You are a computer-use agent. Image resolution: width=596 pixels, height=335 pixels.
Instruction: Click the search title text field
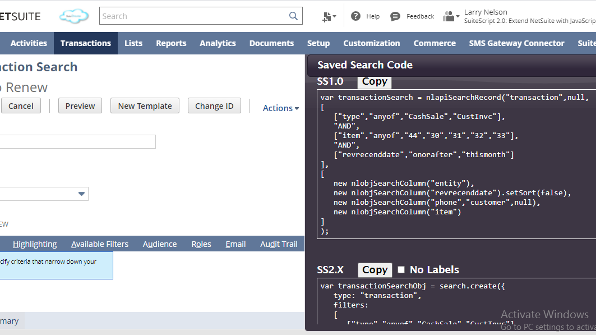pyautogui.click(x=77, y=141)
